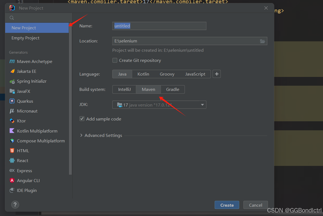Screen dimensions: 323x216
Task: Select Empty Project in left list
Action: coord(37,38)
